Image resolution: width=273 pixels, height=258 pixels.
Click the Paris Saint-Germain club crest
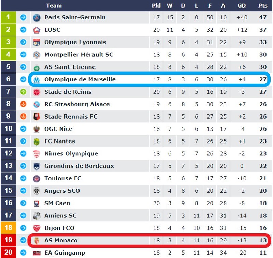37,18
